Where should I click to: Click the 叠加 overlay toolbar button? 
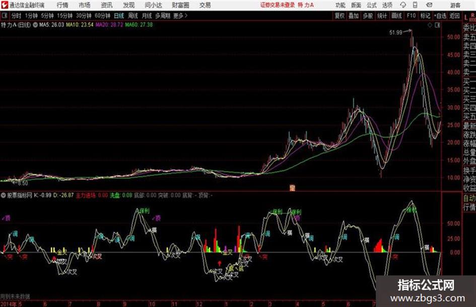(354, 16)
